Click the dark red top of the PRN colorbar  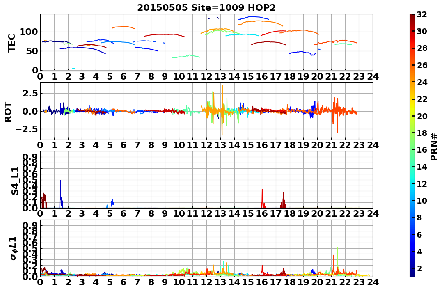click(412, 16)
